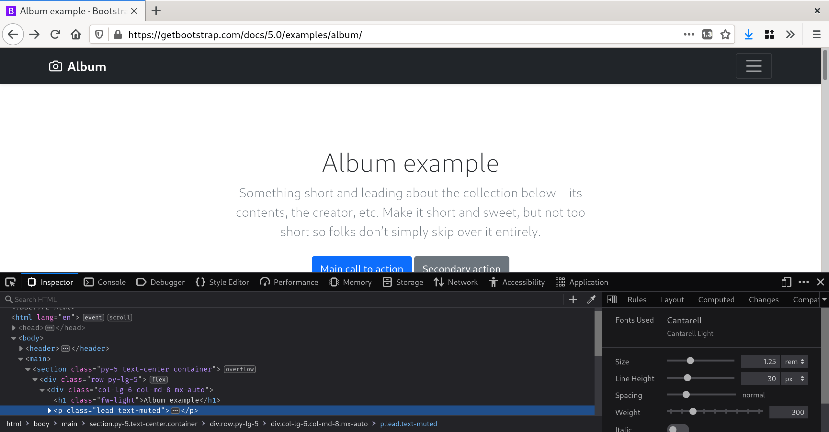The image size is (829, 432).
Task: Open the rem unit dropdown for Size
Action: (x=793, y=362)
